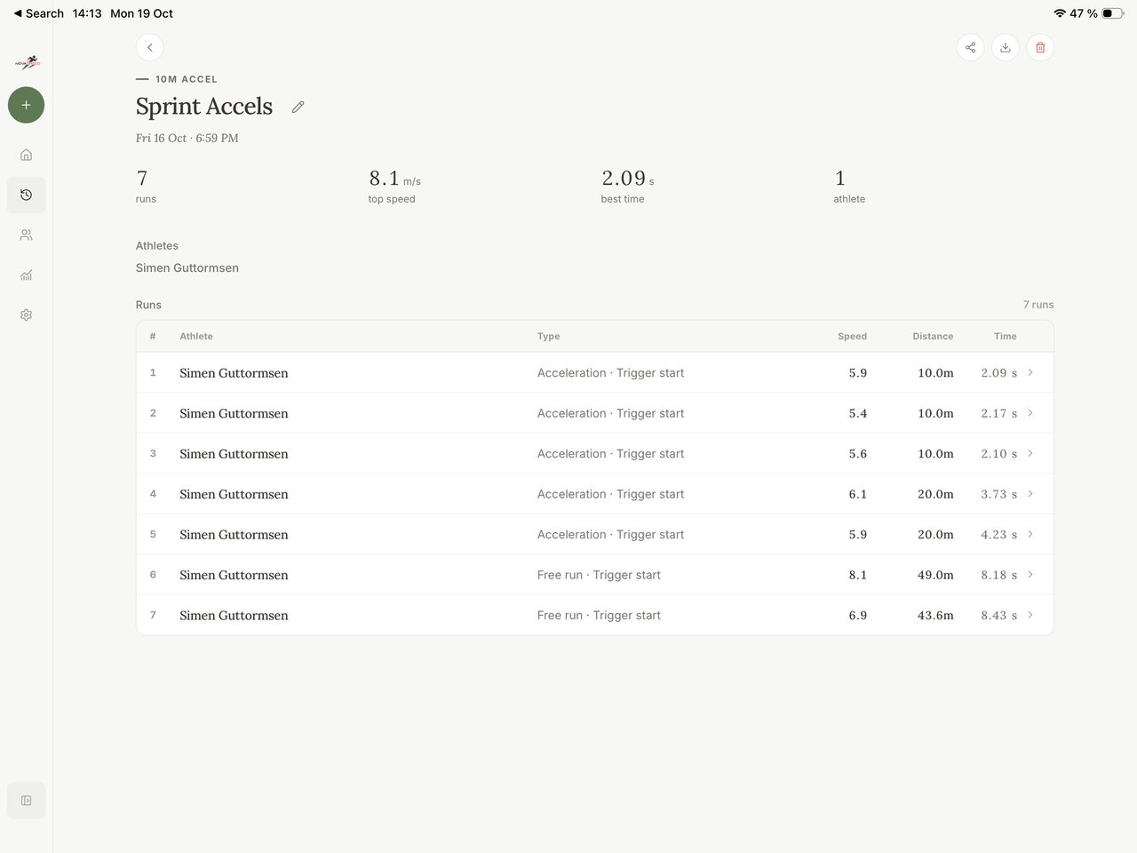The height and width of the screenshot is (853, 1137).
Task: Select the 43.6m distance cell
Action: coord(935,615)
